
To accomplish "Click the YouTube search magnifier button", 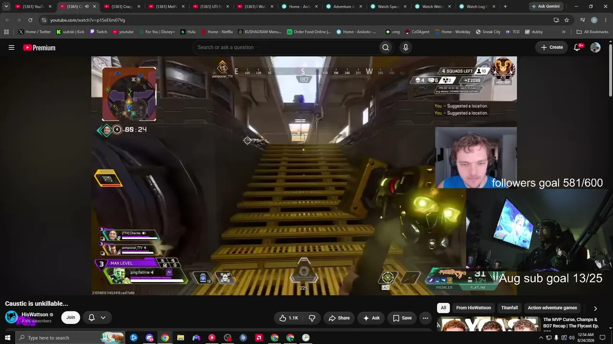I will pos(386,47).
